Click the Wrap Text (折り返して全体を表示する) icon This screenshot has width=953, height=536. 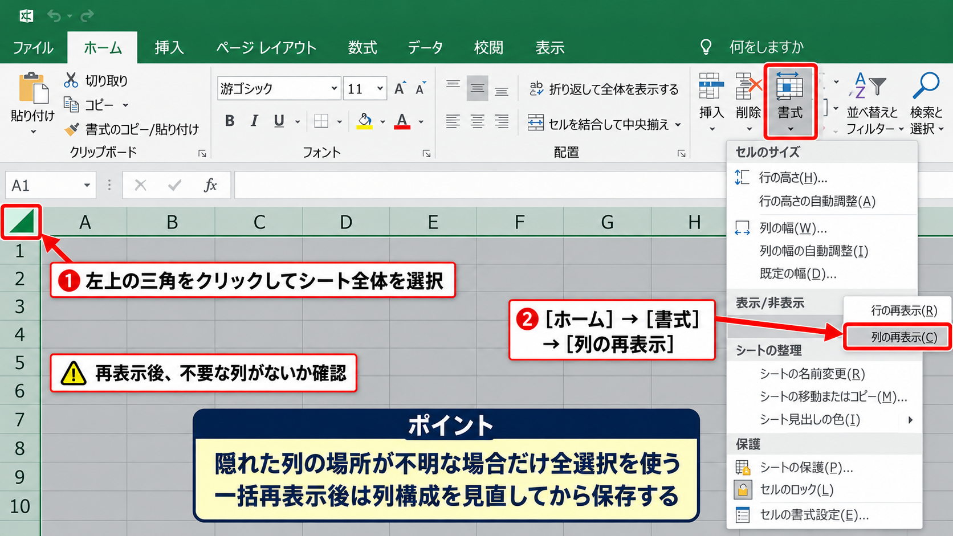point(536,88)
